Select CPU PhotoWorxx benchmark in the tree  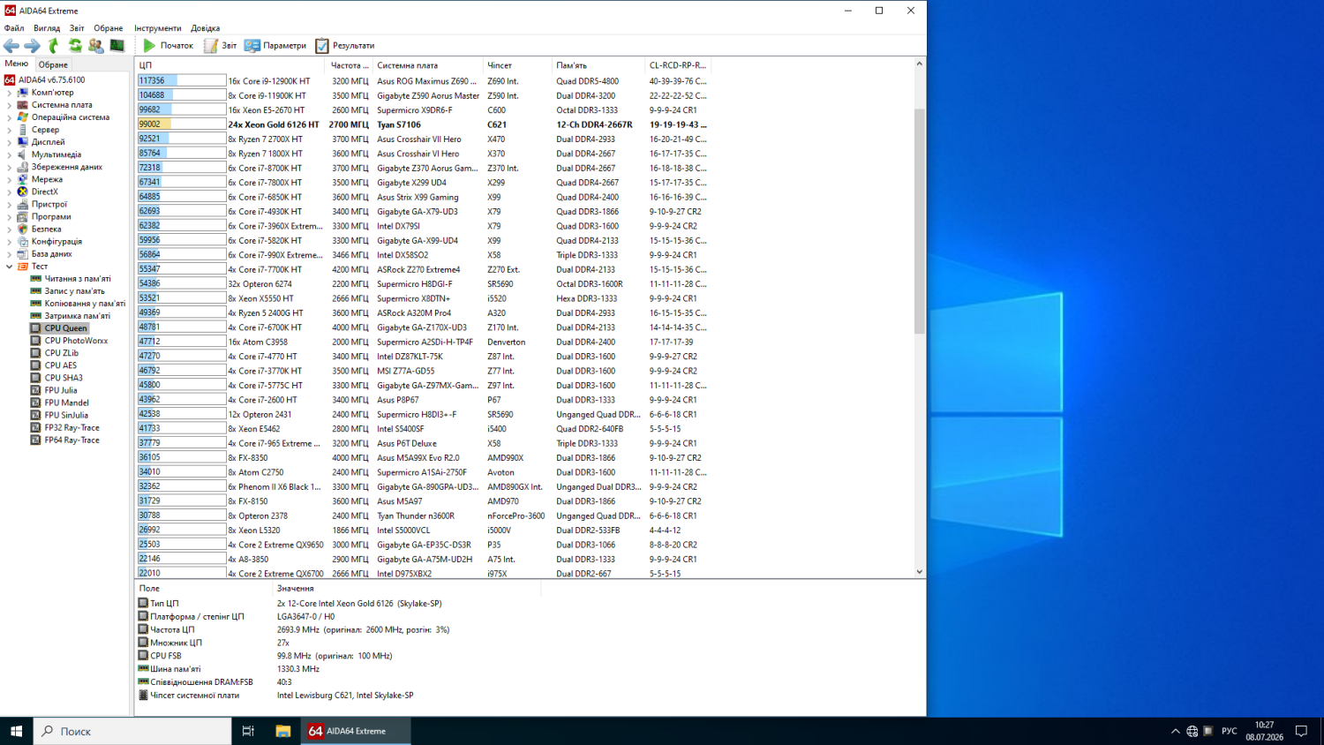point(76,341)
